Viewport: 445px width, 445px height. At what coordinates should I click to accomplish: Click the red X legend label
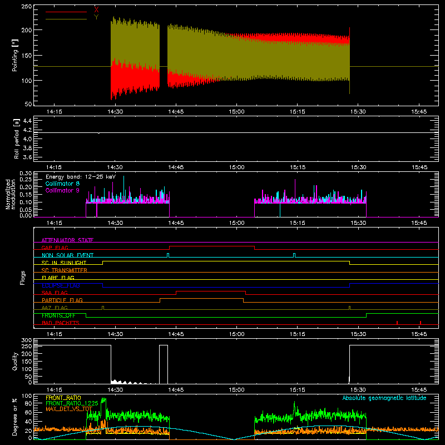click(96, 10)
